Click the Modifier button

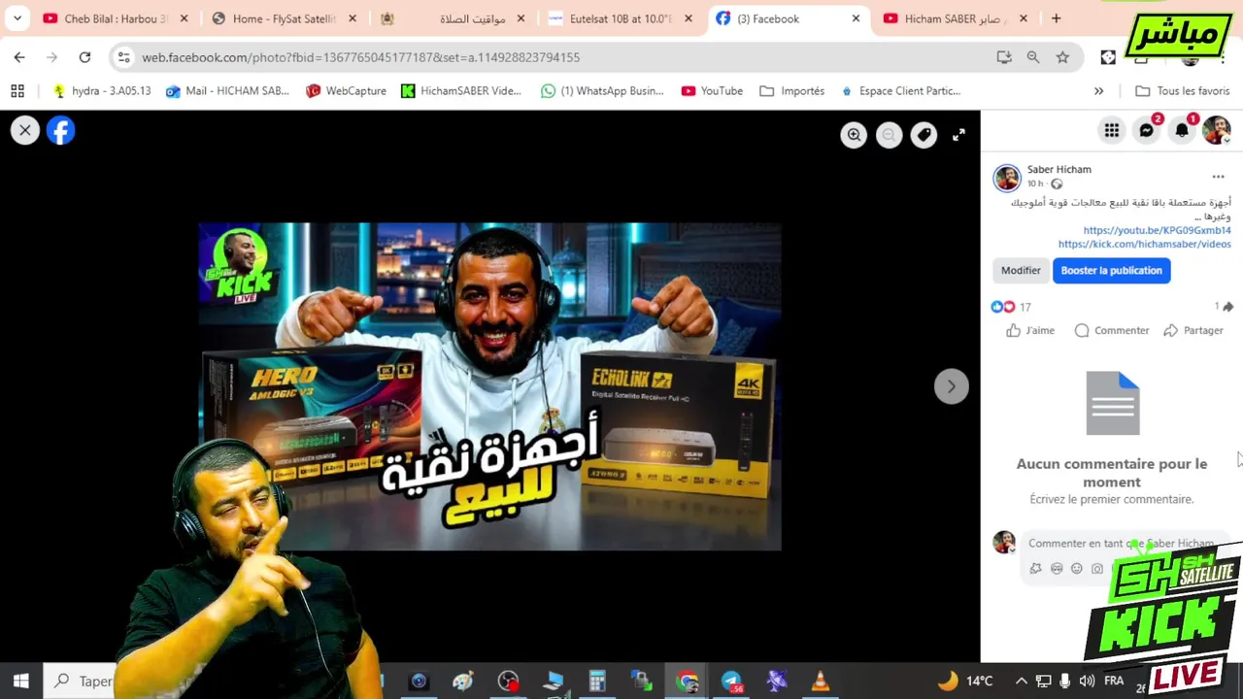click(1021, 271)
